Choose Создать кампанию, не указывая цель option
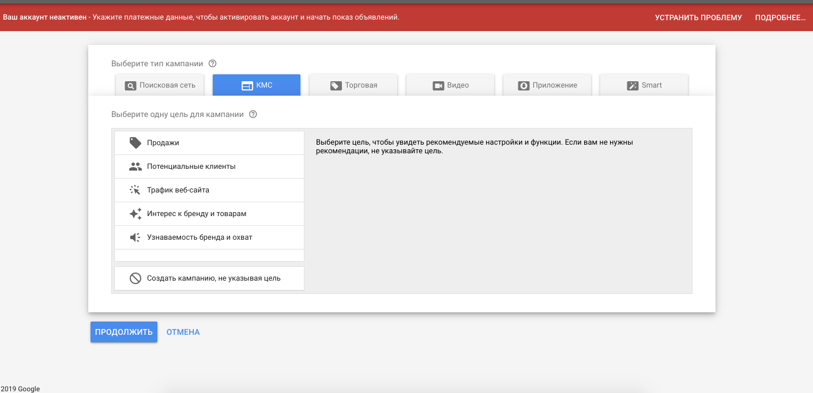This screenshot has height=393, width=813. [214, 278]
